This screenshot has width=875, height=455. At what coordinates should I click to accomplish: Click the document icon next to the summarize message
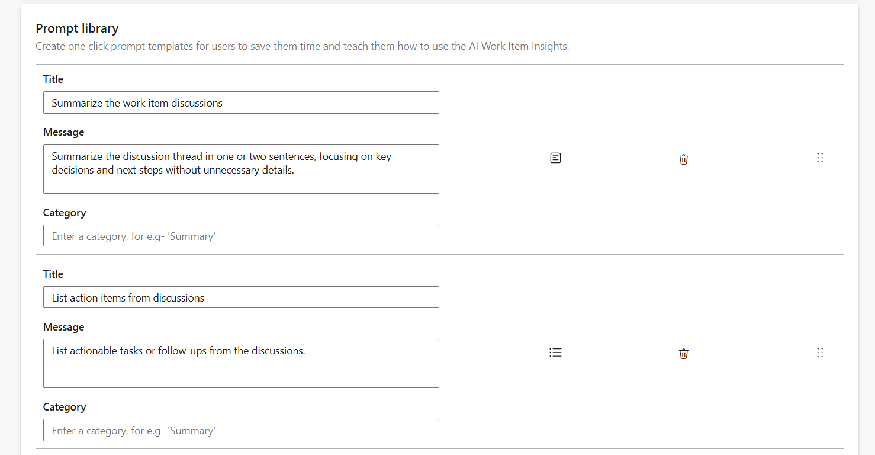[x=555, y=158]
